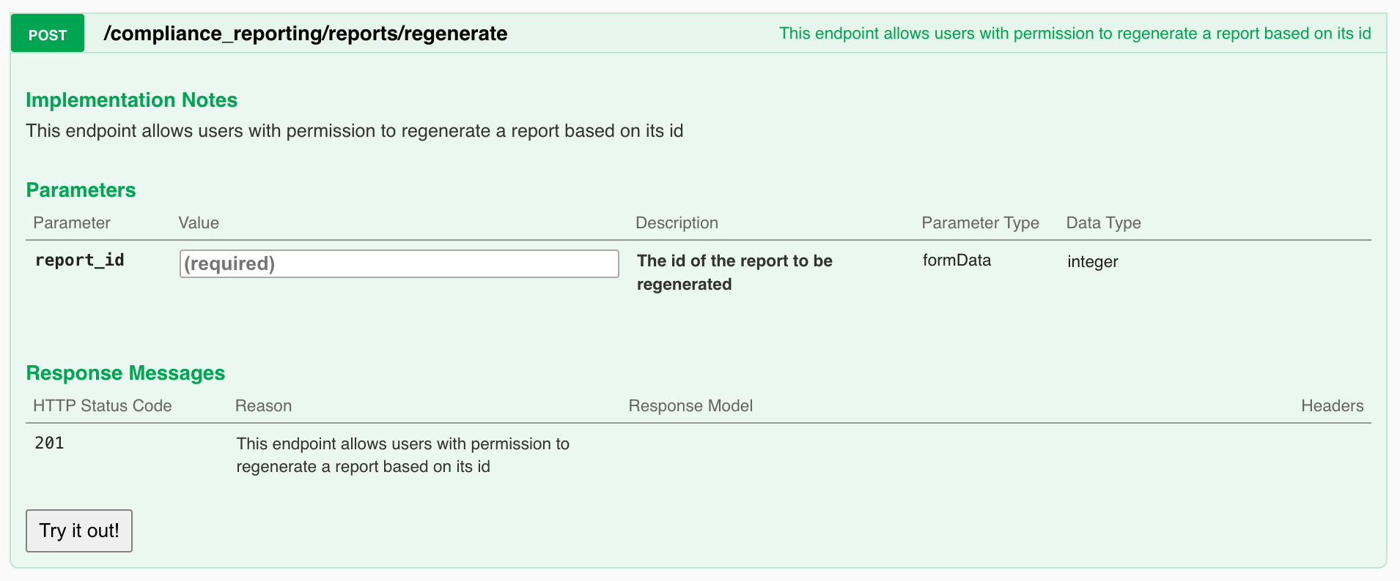Click the Try it out! button
This screenshot has height=581, width=1400.
(x=78, y=531)
